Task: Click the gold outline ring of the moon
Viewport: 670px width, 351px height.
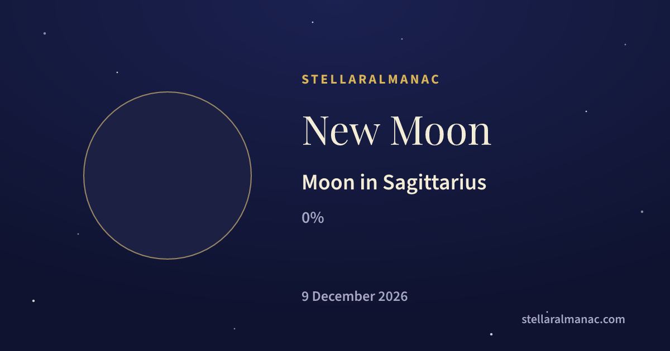Action: tap(167, 92)
